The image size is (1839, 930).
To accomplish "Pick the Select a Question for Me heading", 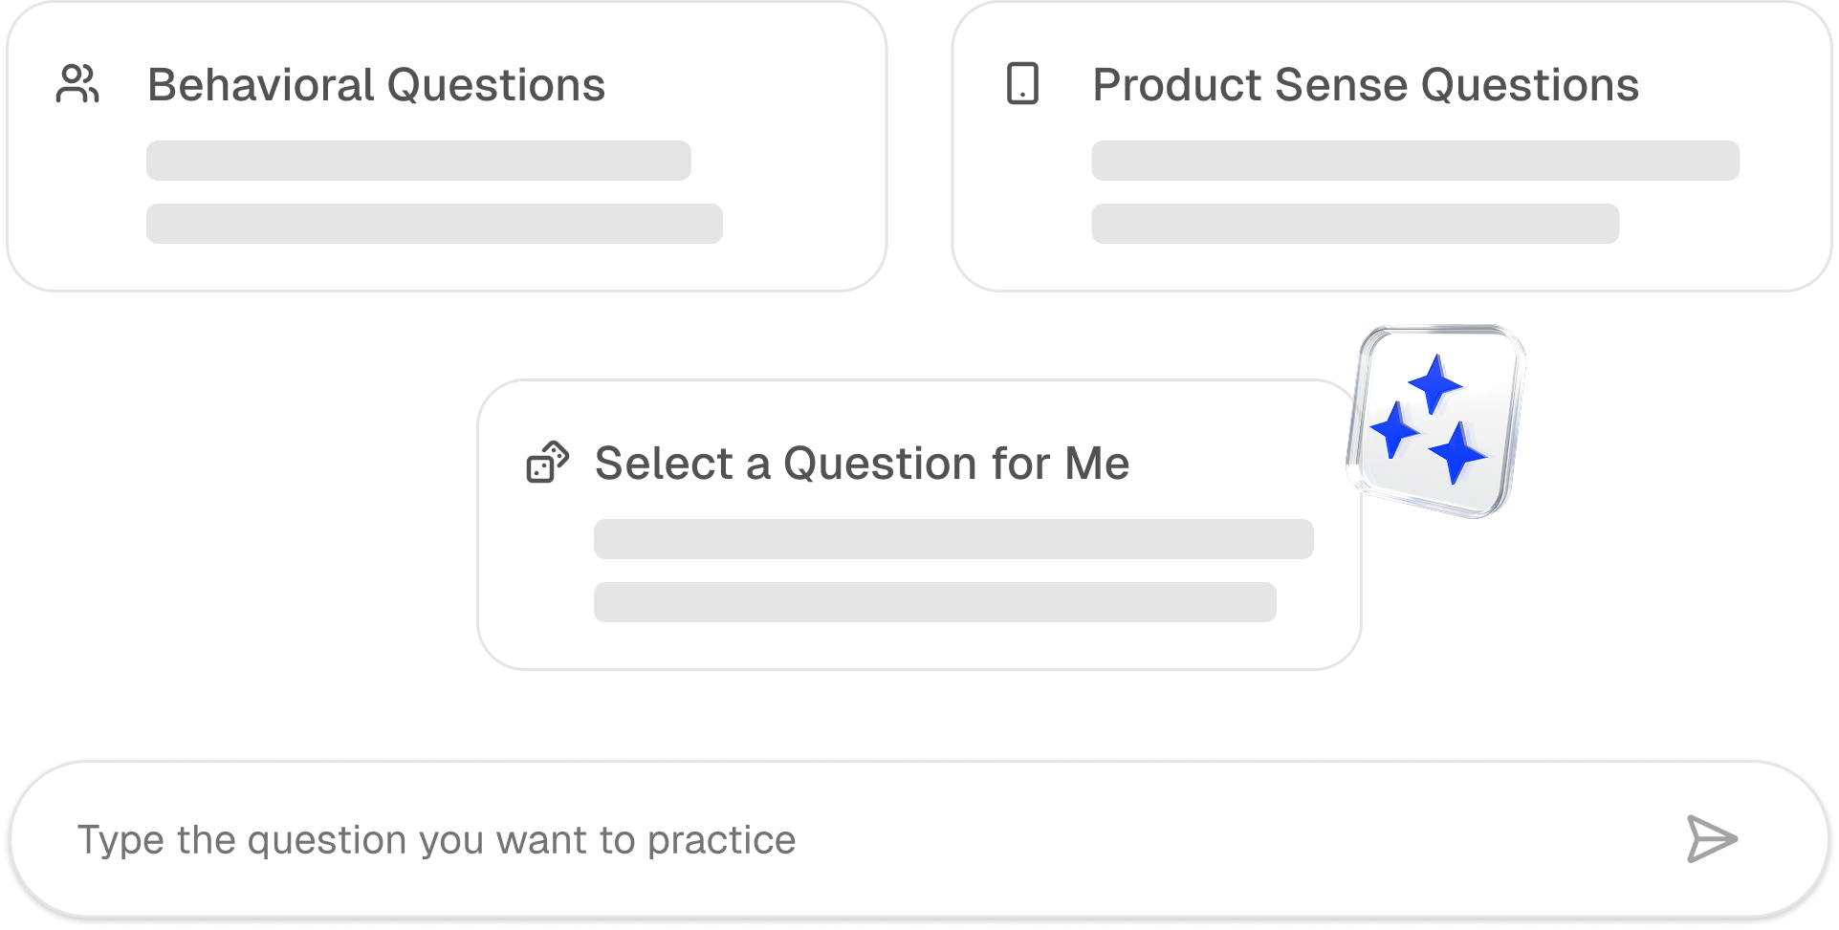I will pyautogui.click(x=862, y=463).
